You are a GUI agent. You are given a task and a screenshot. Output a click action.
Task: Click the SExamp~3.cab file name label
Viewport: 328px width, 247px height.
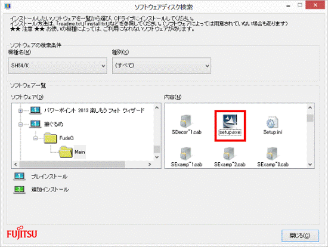click(x=273, y=165)
